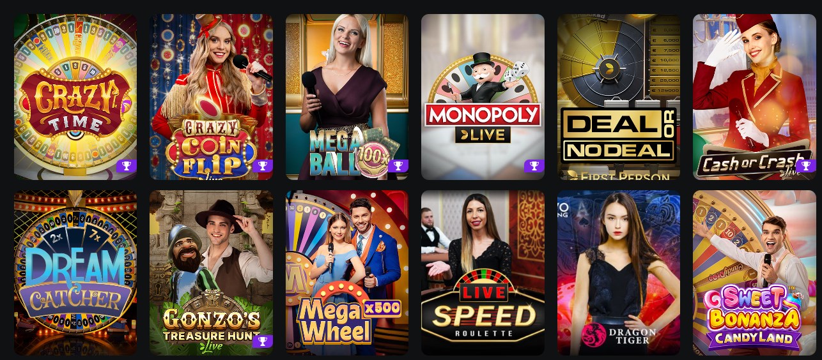Open the Deal or No Deal game
Viewport: 822px width, 360px height.
(619, 97)
